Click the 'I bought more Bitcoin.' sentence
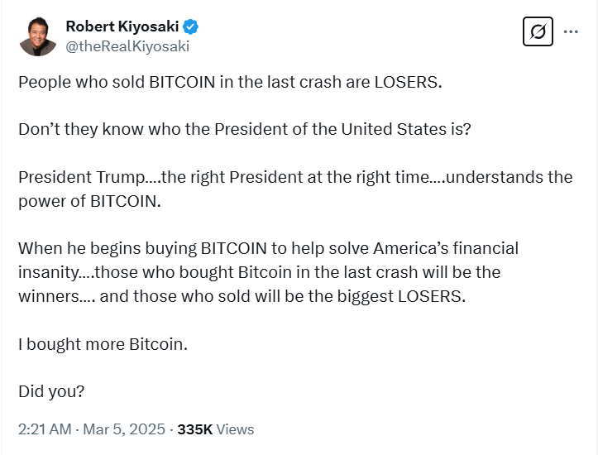 point(103,343)
